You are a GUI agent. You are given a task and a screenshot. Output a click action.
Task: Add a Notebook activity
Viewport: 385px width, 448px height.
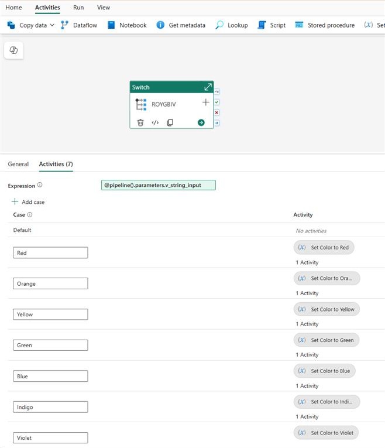(127, 25)
